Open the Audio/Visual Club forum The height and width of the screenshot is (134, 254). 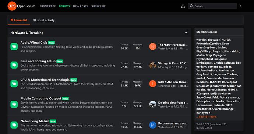pyautogui.click(x=34, y=42)
